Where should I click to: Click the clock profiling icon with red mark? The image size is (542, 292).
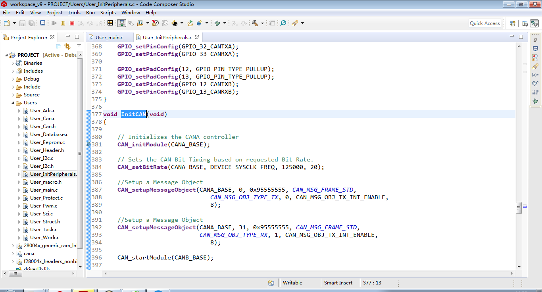[x=156, y=23]
